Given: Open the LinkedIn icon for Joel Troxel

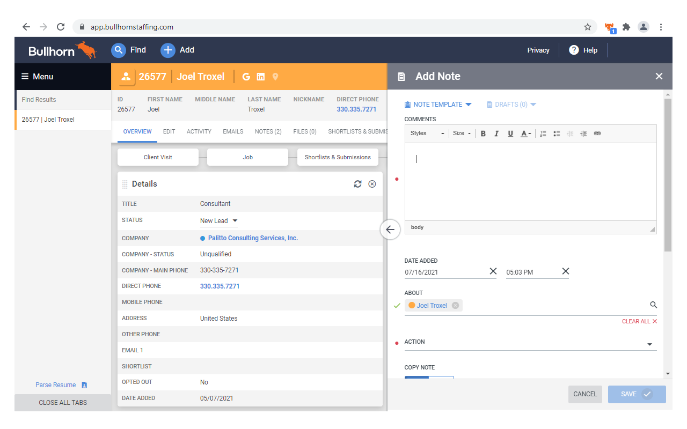Looking at the screenshot, I should [x=261, y=77].
